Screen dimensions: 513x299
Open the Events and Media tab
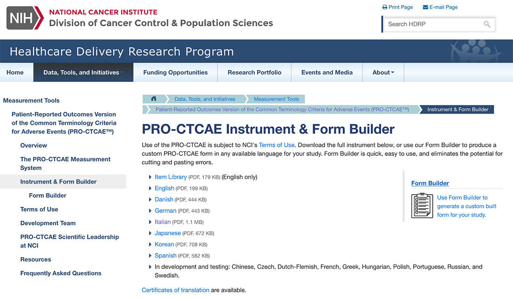point(327,72)
